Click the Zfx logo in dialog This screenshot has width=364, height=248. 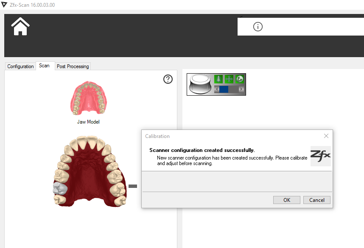[x=320, y=156]
